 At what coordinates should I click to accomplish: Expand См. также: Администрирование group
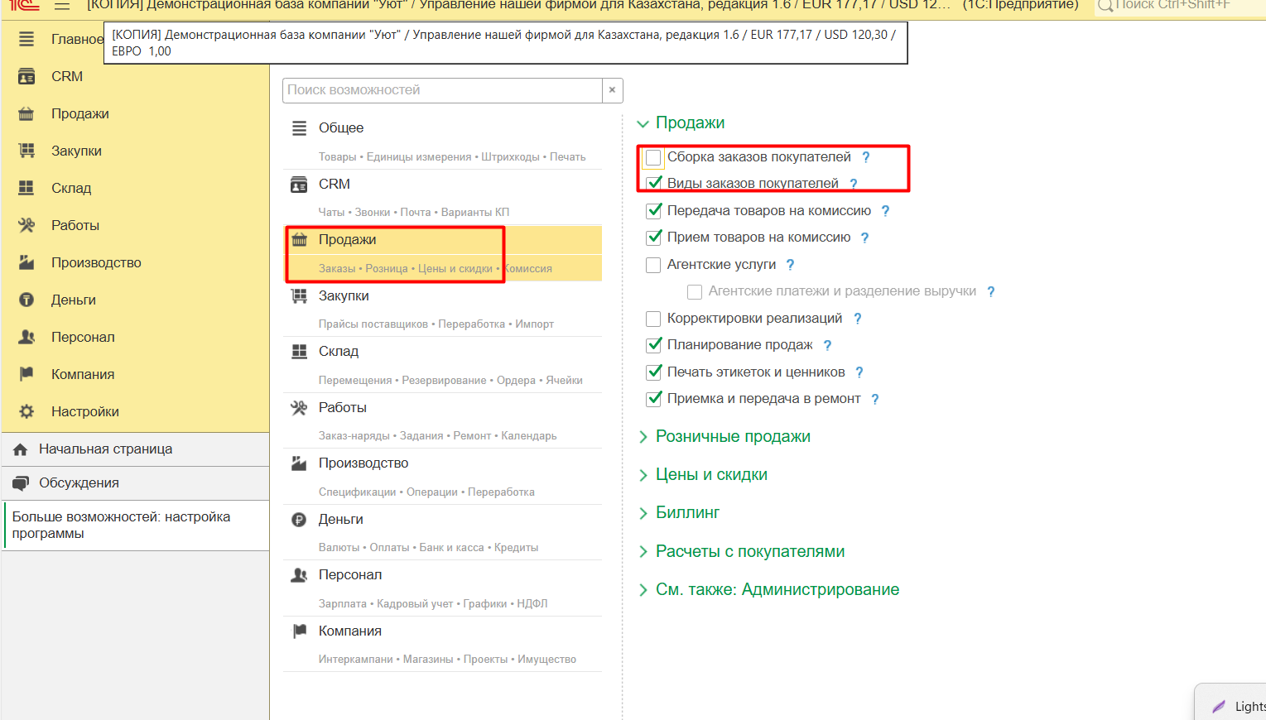point(643,590)
